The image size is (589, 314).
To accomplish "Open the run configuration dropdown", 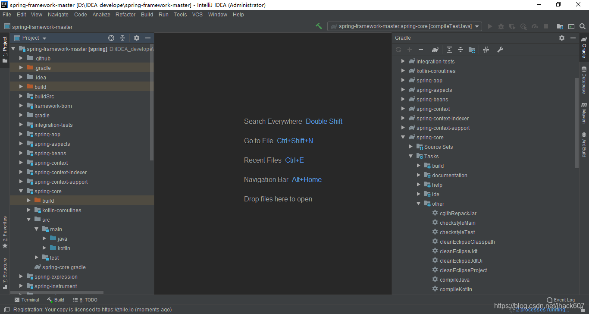I will [404, 26].
